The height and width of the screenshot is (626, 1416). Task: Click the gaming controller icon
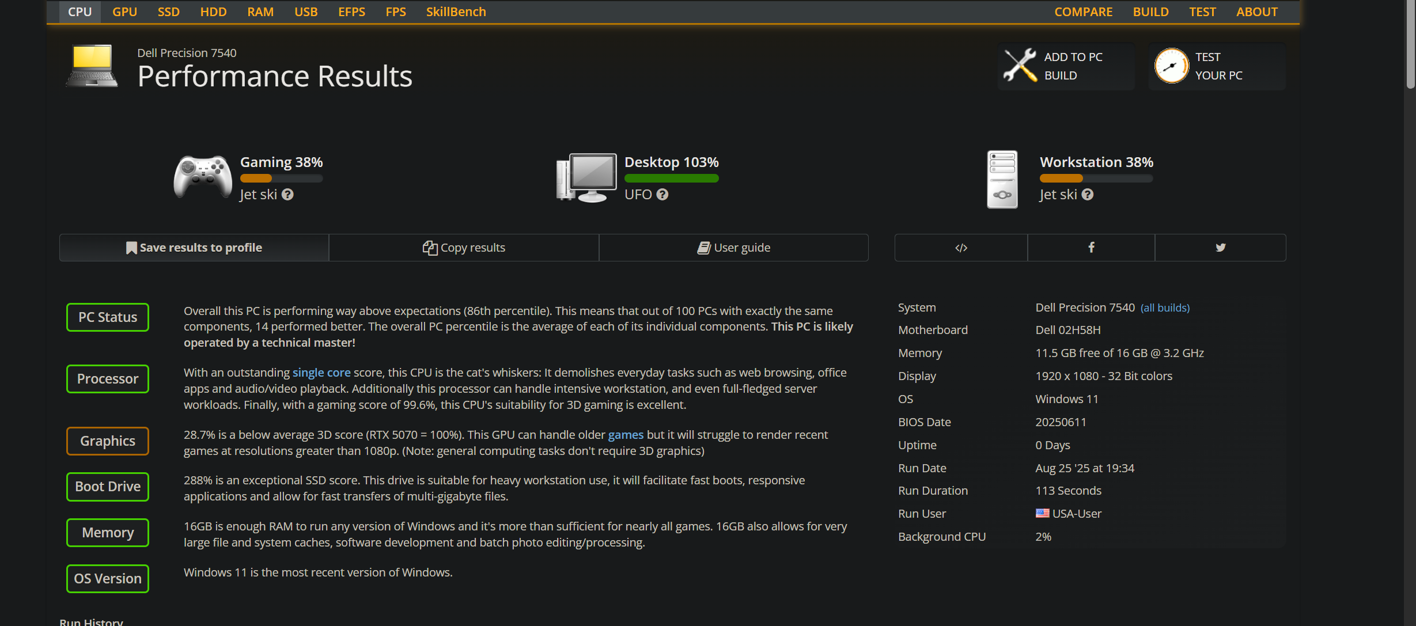[203, 177]
